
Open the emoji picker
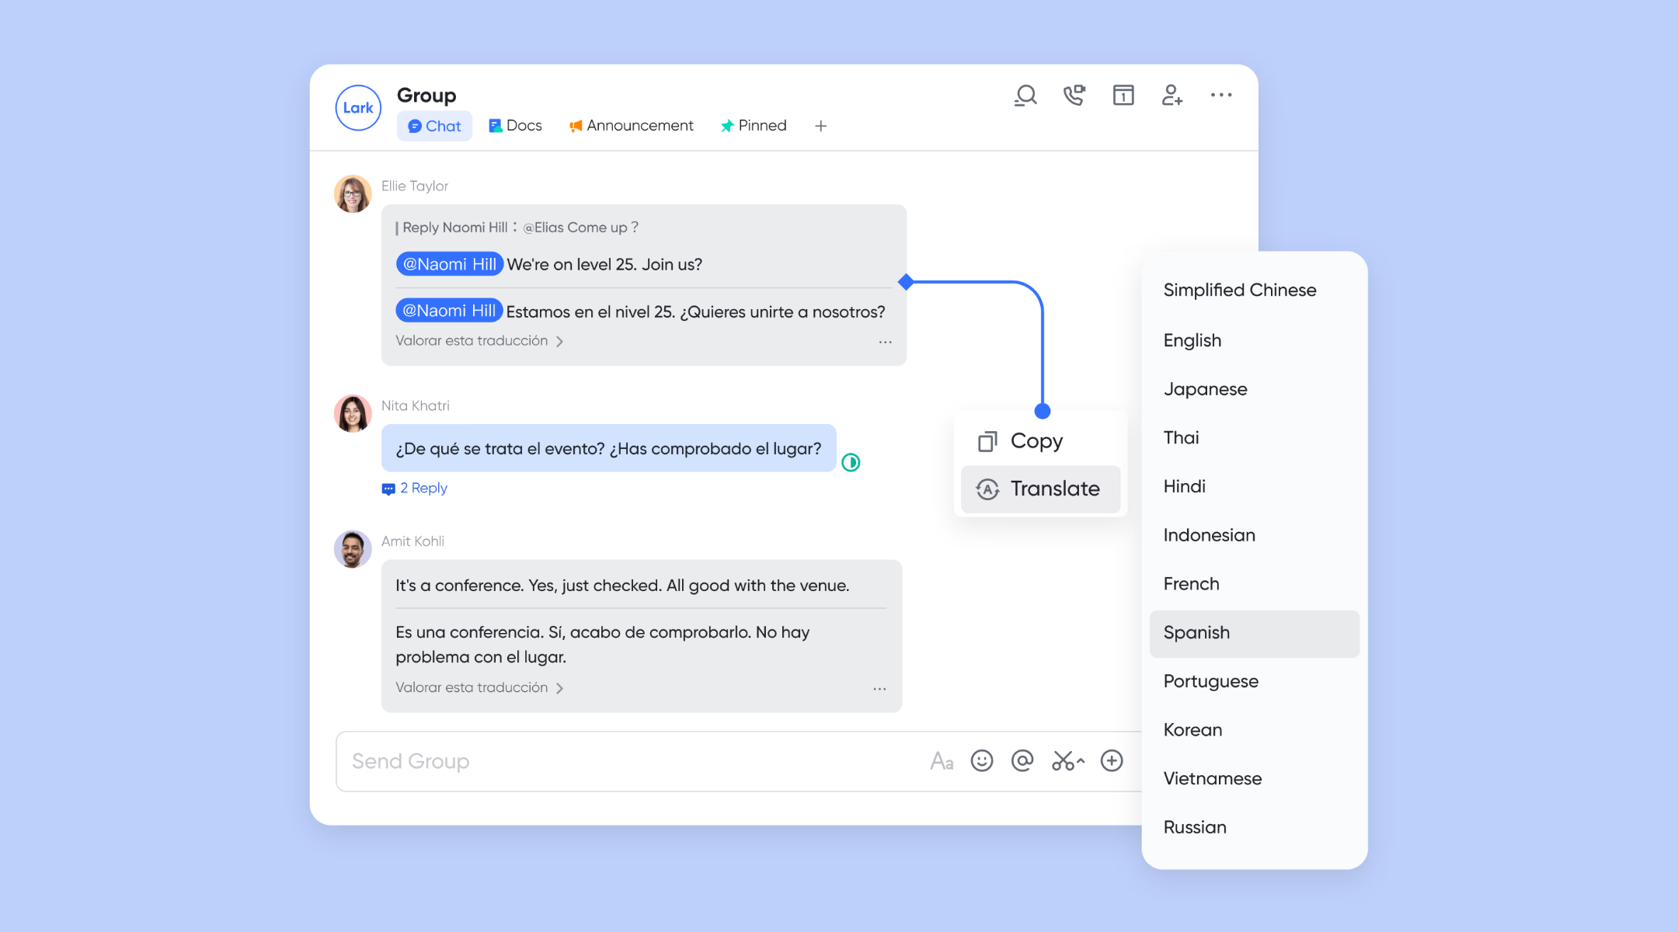pos(982,760)
